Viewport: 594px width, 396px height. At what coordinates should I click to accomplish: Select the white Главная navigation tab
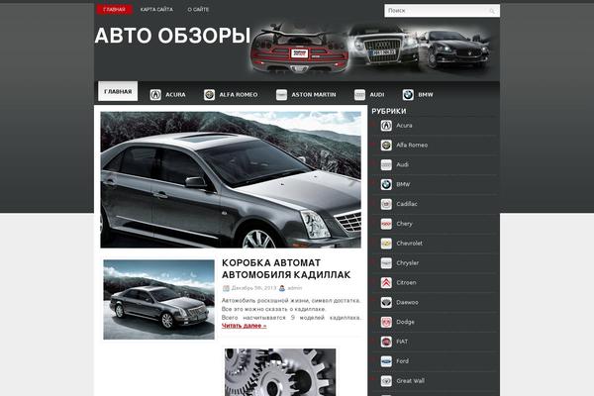(118, 91)
